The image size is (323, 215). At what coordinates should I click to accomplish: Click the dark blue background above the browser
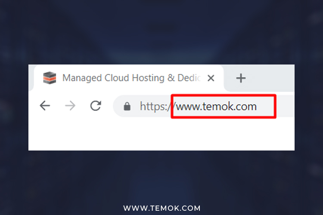tap(161, 32)
